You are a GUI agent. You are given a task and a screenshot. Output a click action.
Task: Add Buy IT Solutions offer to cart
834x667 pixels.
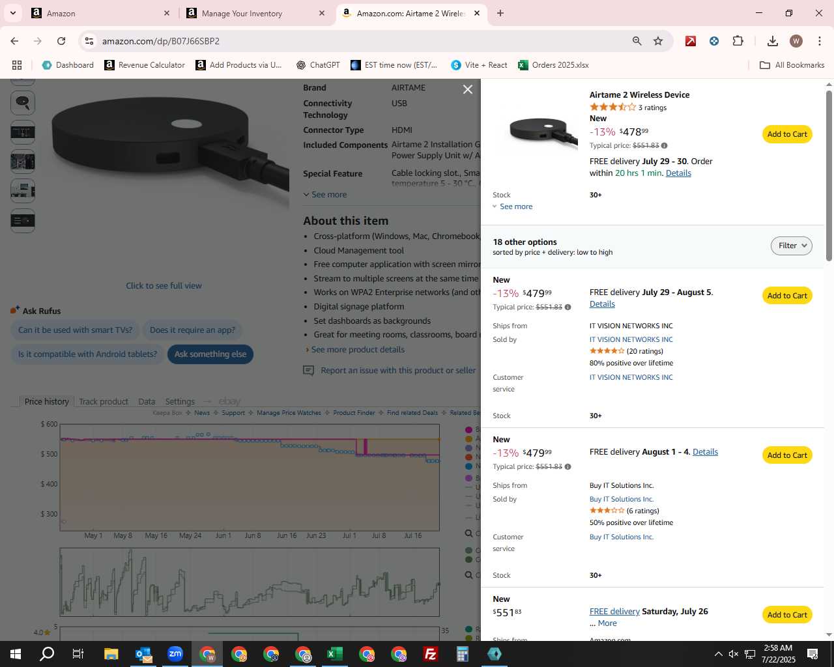tap(787, 455)
